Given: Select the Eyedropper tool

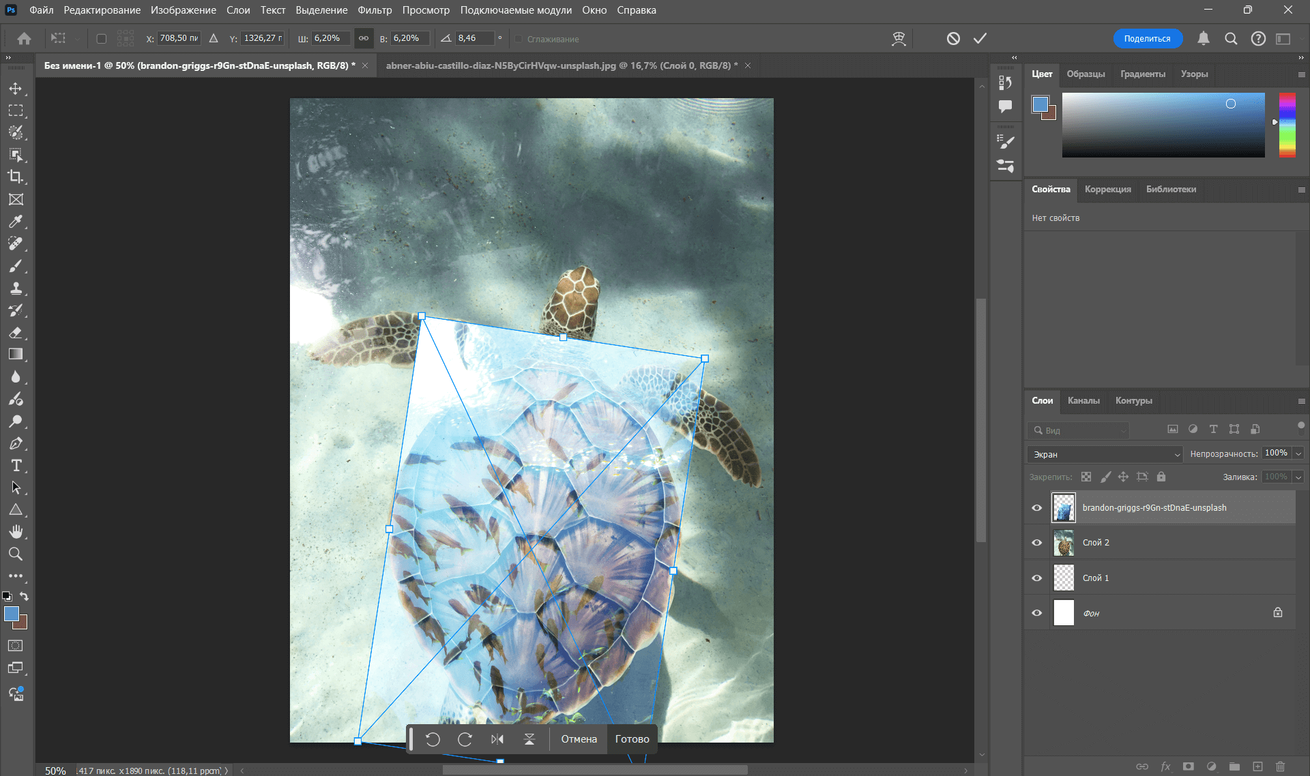Looking at the screenshot, I should pos(16,222).
